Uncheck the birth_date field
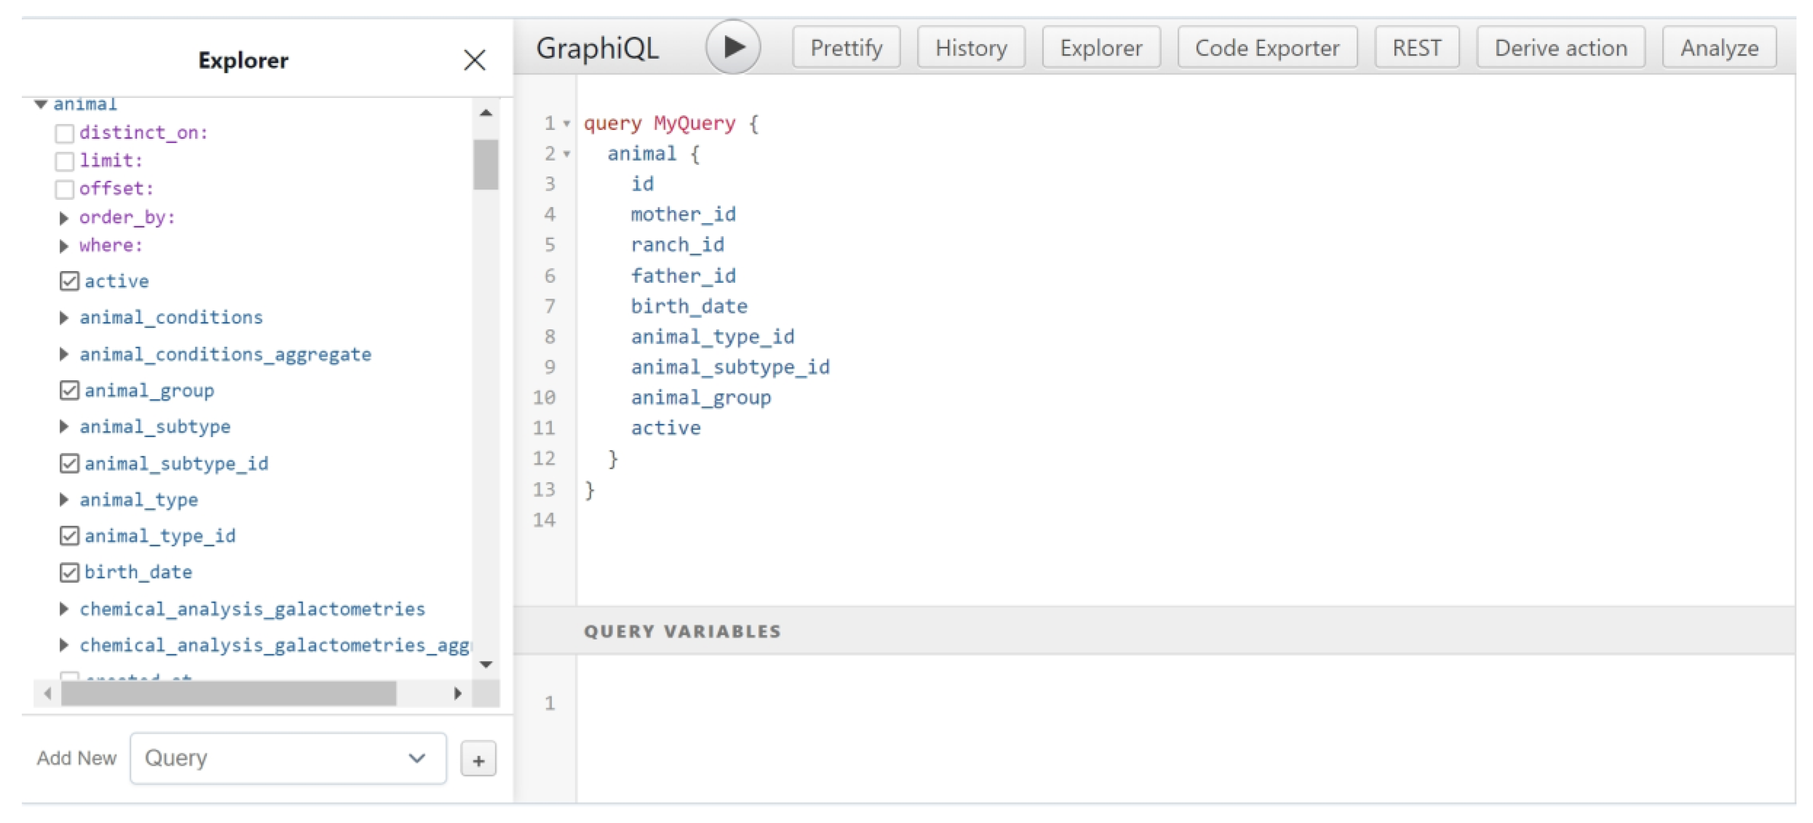 [69, 573]
